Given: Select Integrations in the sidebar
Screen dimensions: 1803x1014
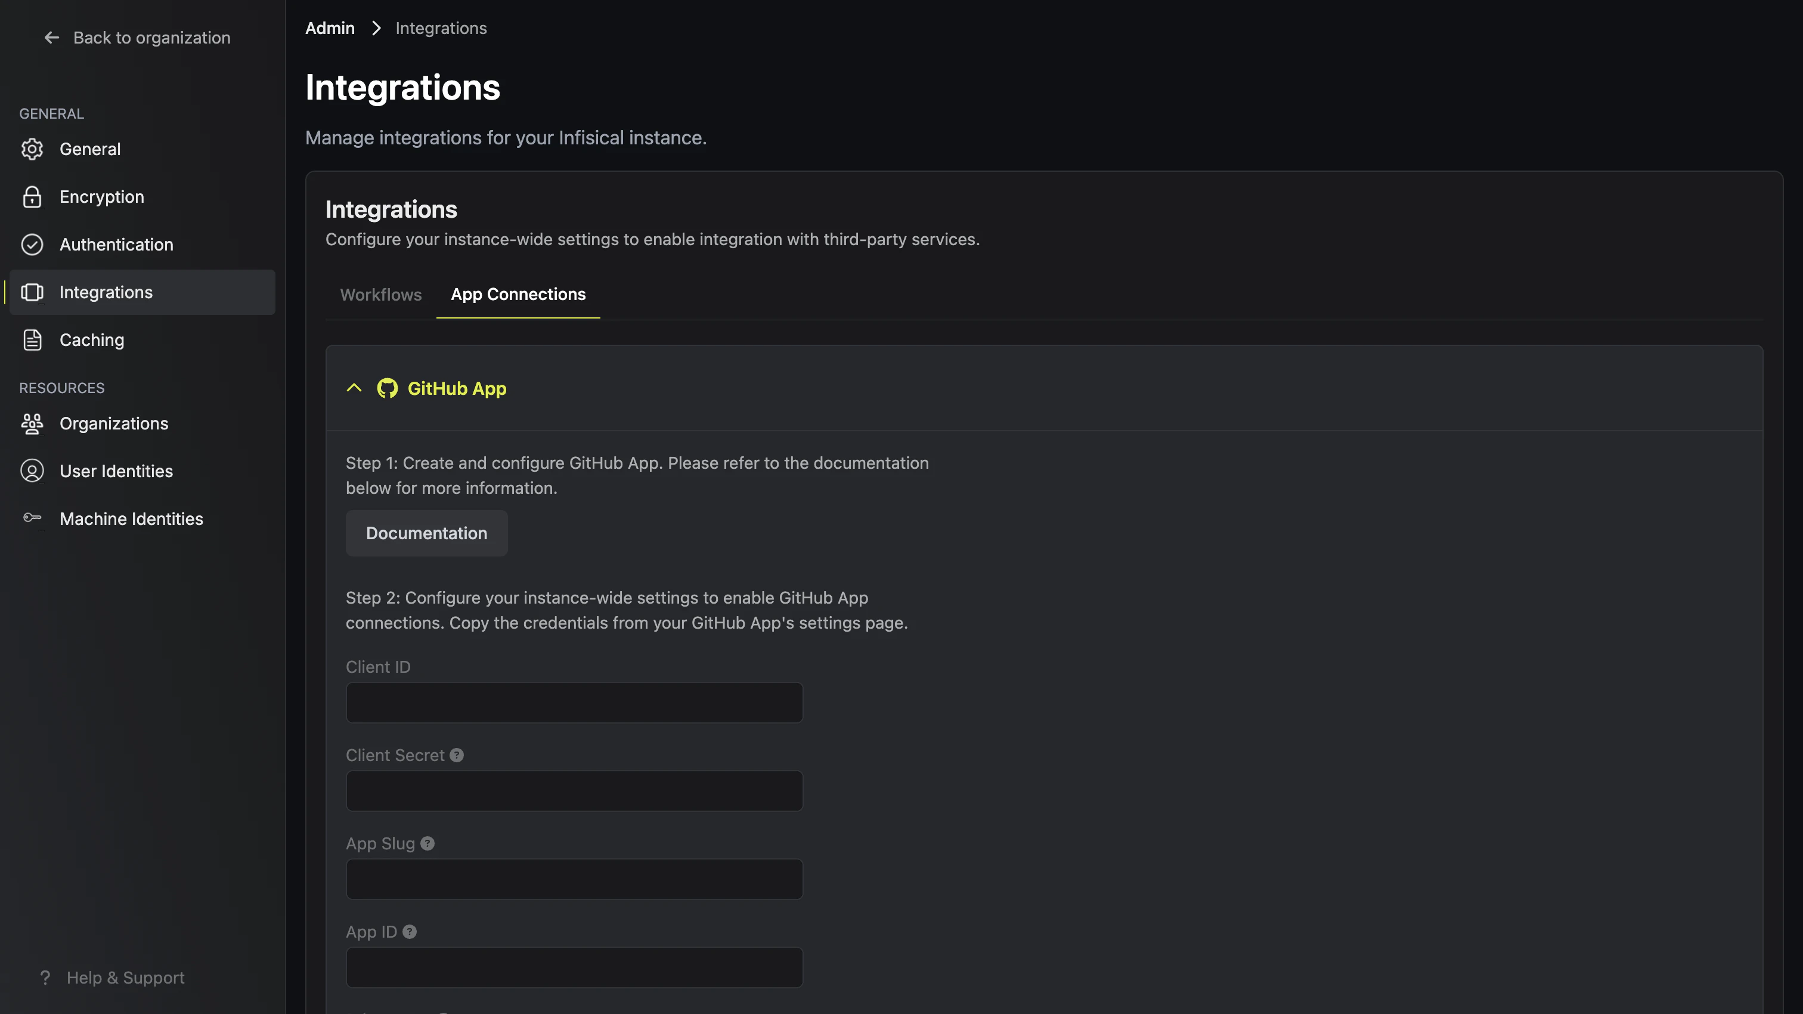Looking at the screenshot, I should 142,292.
